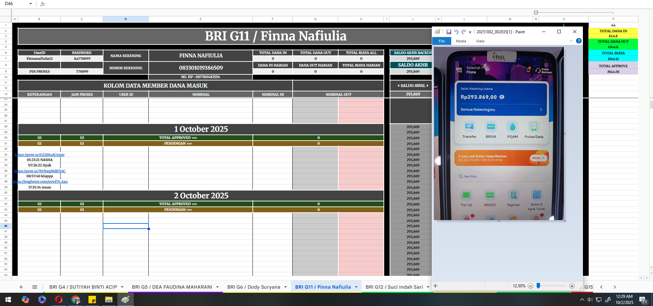The height and width of the screenshot is (306, 653).
Task: Click the bottom-right canvas resize handle in Paint
Action: 565,221
